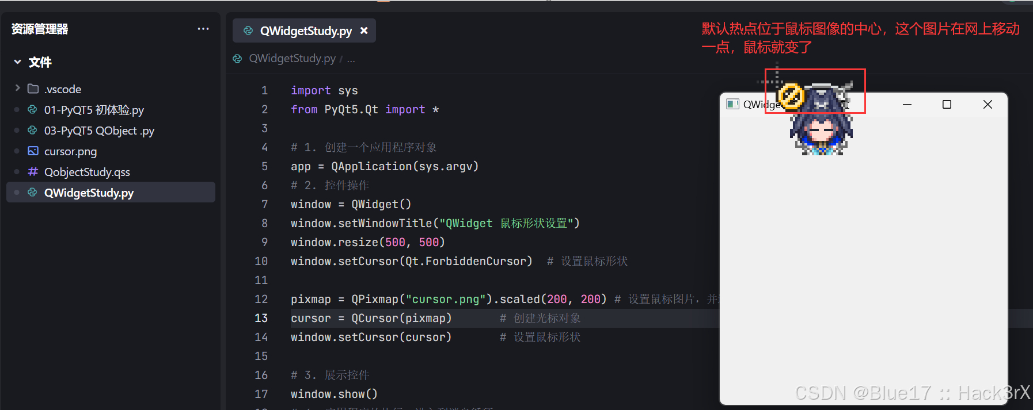
Task: Click the Python icon in the breadcrumb
Action: 237,59
